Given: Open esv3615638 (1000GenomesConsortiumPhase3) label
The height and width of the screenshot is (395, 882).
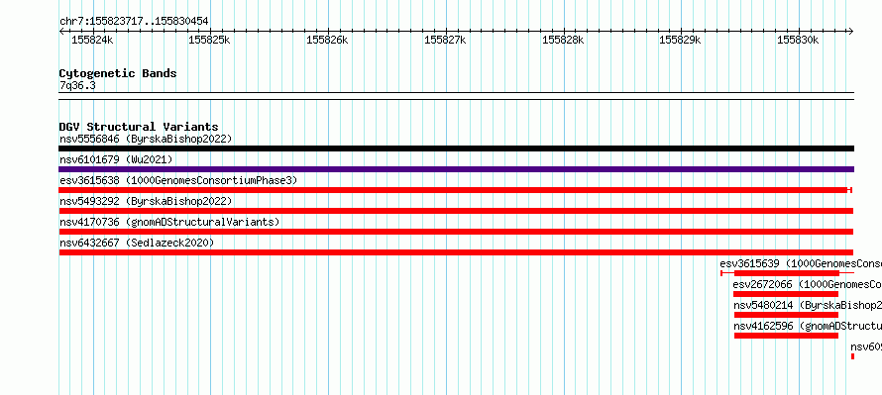Looking at the screenshot, I should coord(178,180).
